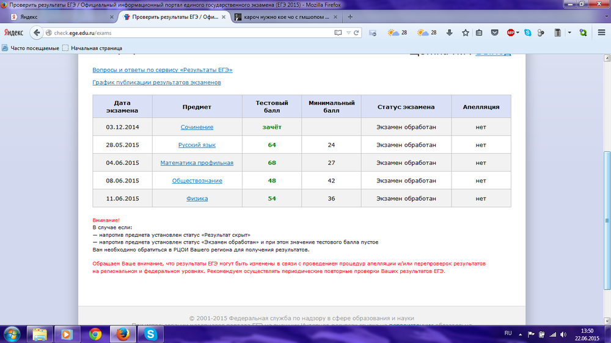Click the Skype extension icon in toolbar

click(x=527, y=32)
